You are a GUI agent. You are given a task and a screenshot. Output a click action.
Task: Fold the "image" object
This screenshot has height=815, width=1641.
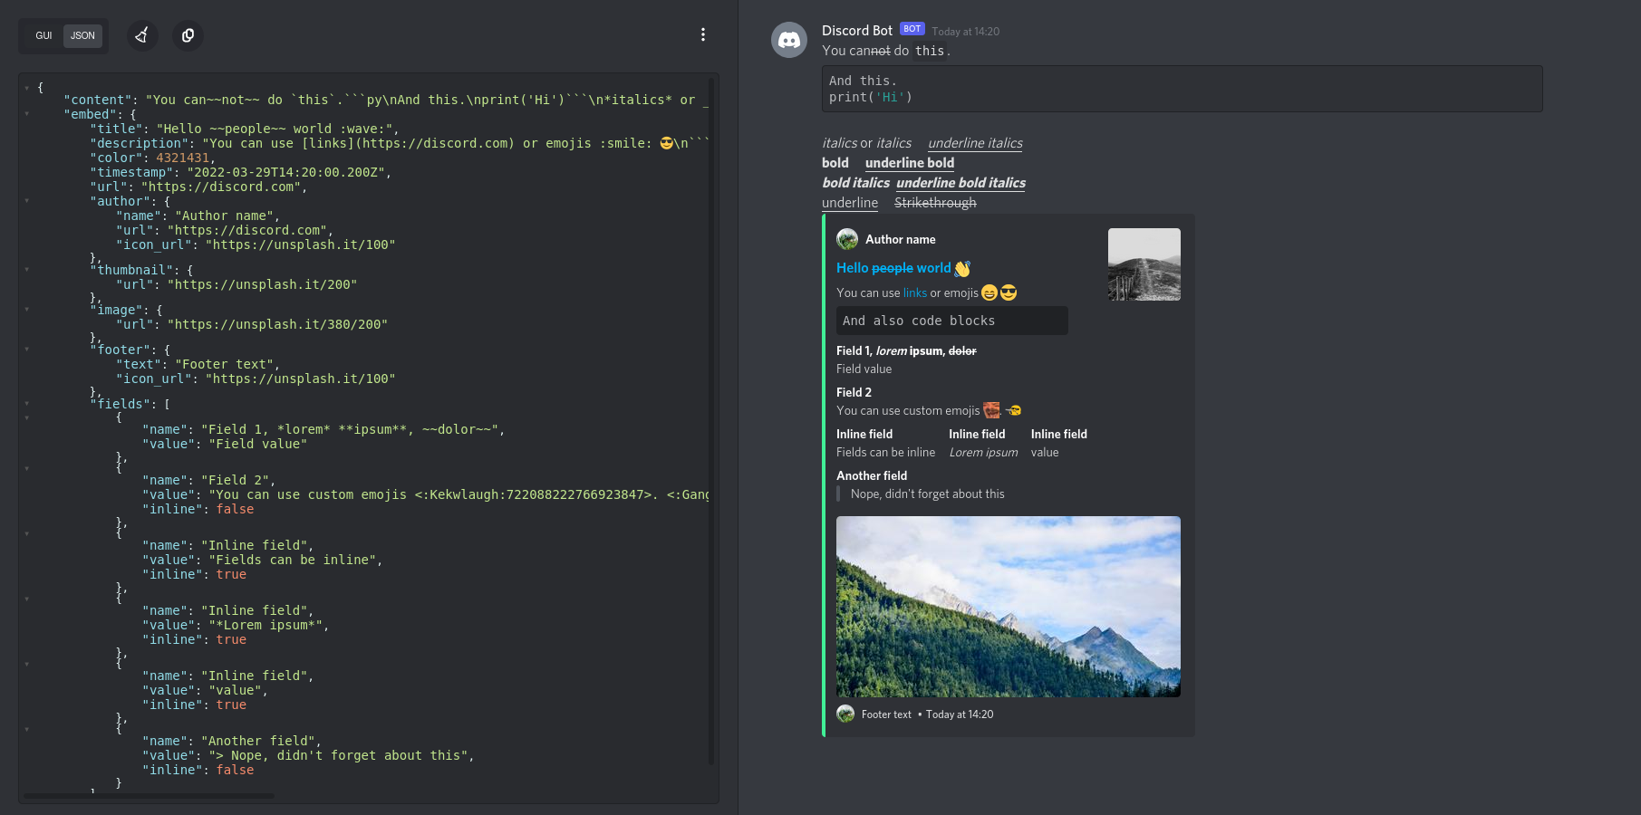pos(27,310)
